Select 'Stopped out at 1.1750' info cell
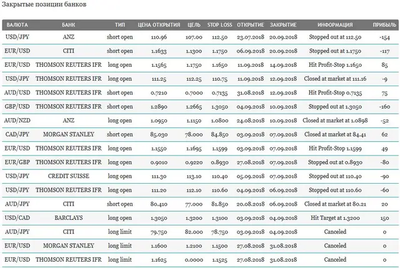This screenshot has width=400, height=268. coord(335,51)
